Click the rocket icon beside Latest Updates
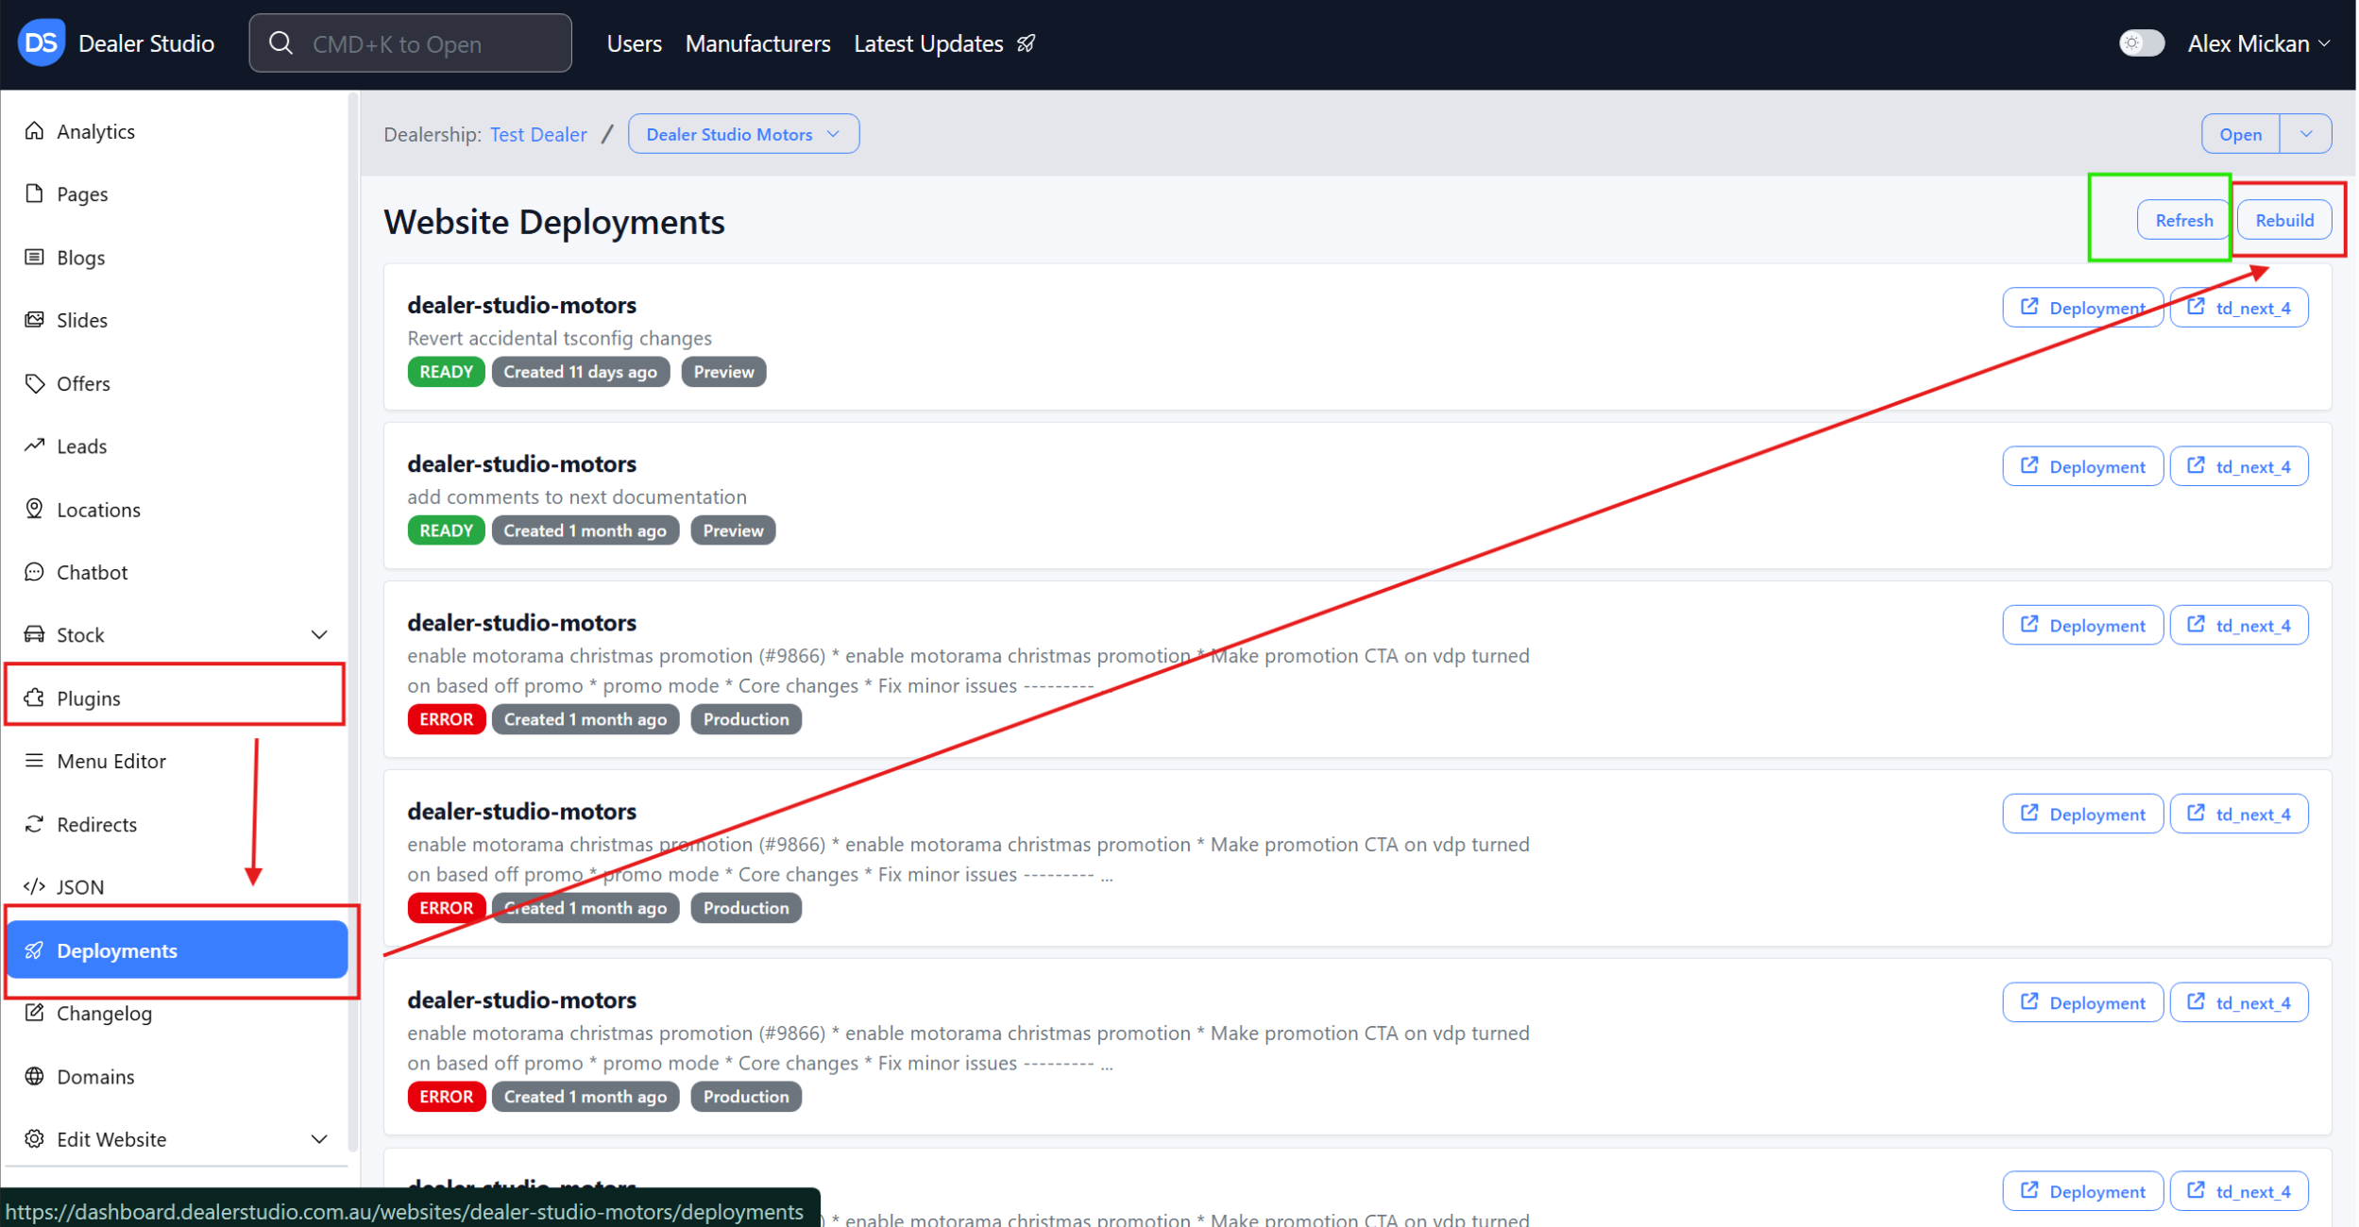This screenshot has height=1227, width=2359. (1027, 43)
